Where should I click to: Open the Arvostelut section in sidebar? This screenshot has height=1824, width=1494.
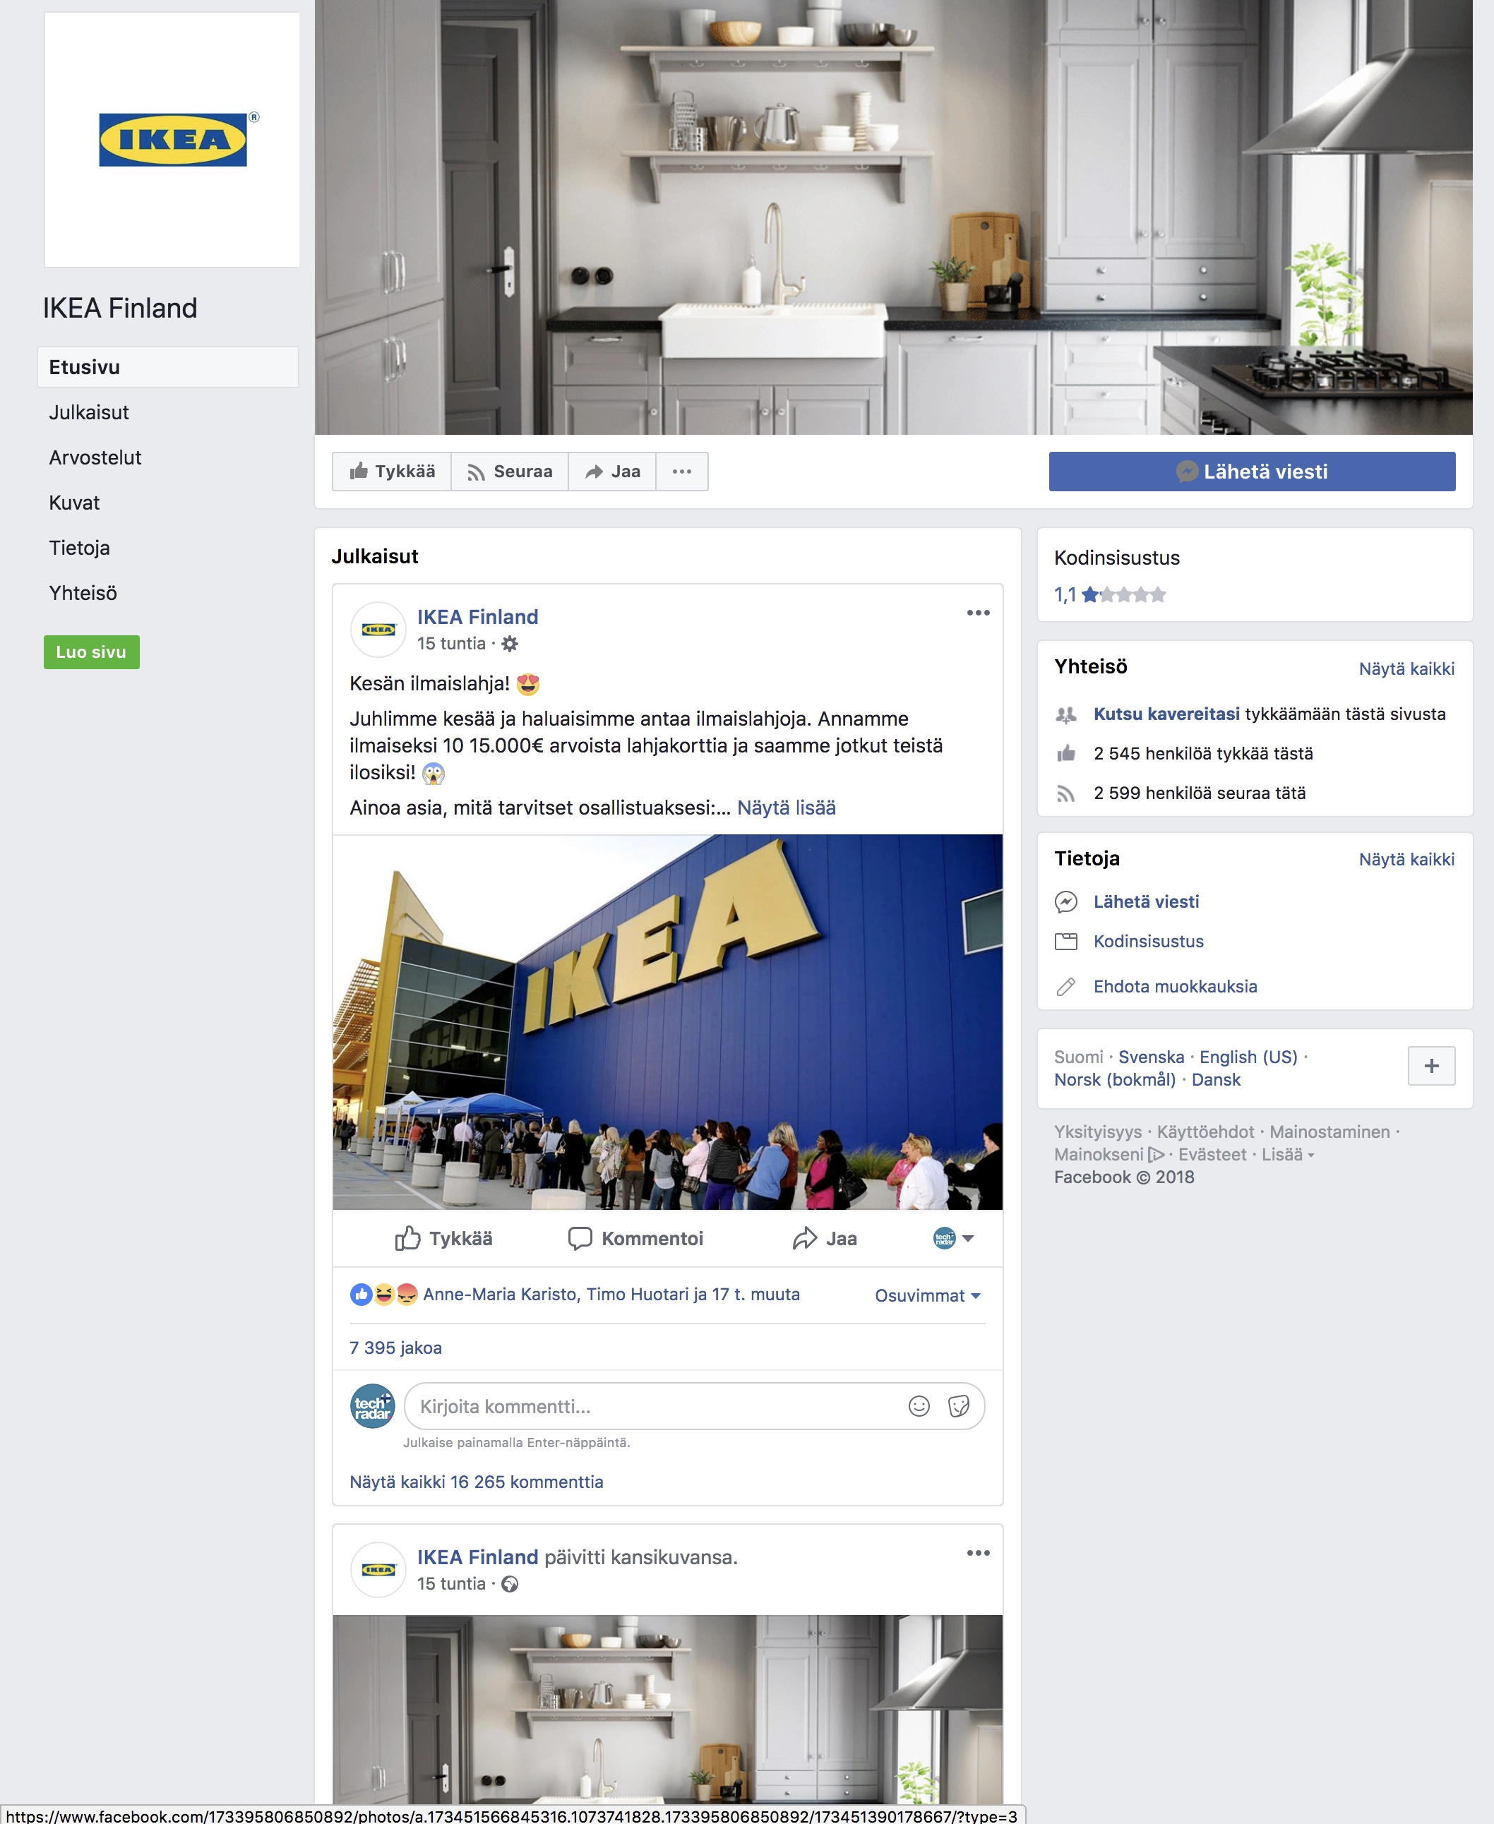(95, 457)
